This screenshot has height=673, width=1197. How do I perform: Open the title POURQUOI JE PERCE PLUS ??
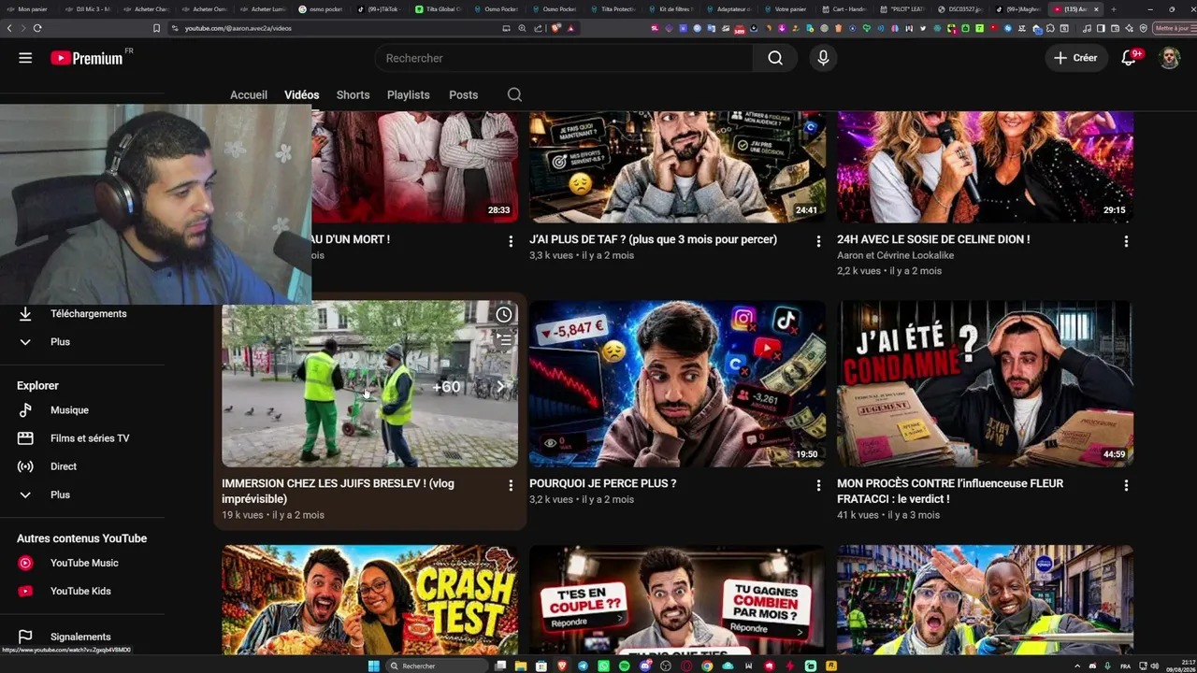point(603,483)
